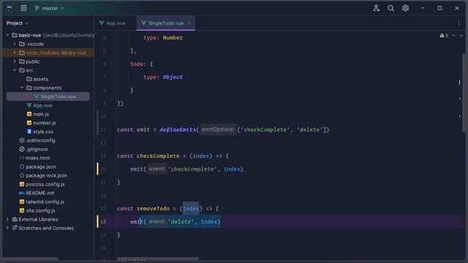Click the editor horizontal scrollbar
Image resolution: width=468 pixels, height=263 pixels.
coord(158,259)
